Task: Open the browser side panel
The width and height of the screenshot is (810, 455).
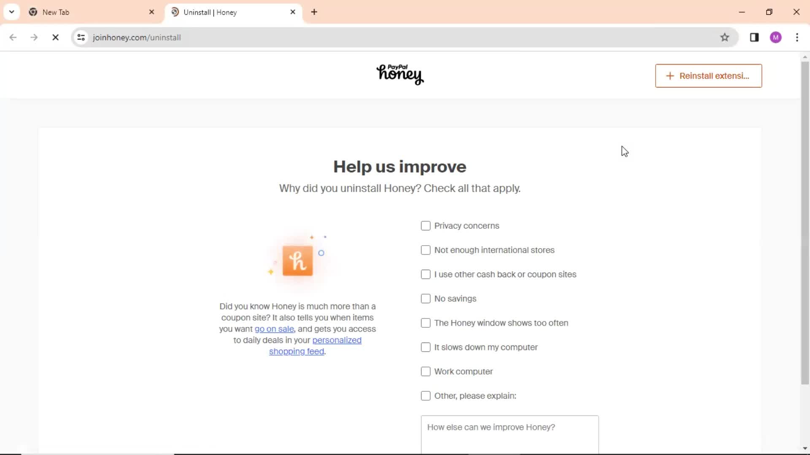Action: coord(754,37)
